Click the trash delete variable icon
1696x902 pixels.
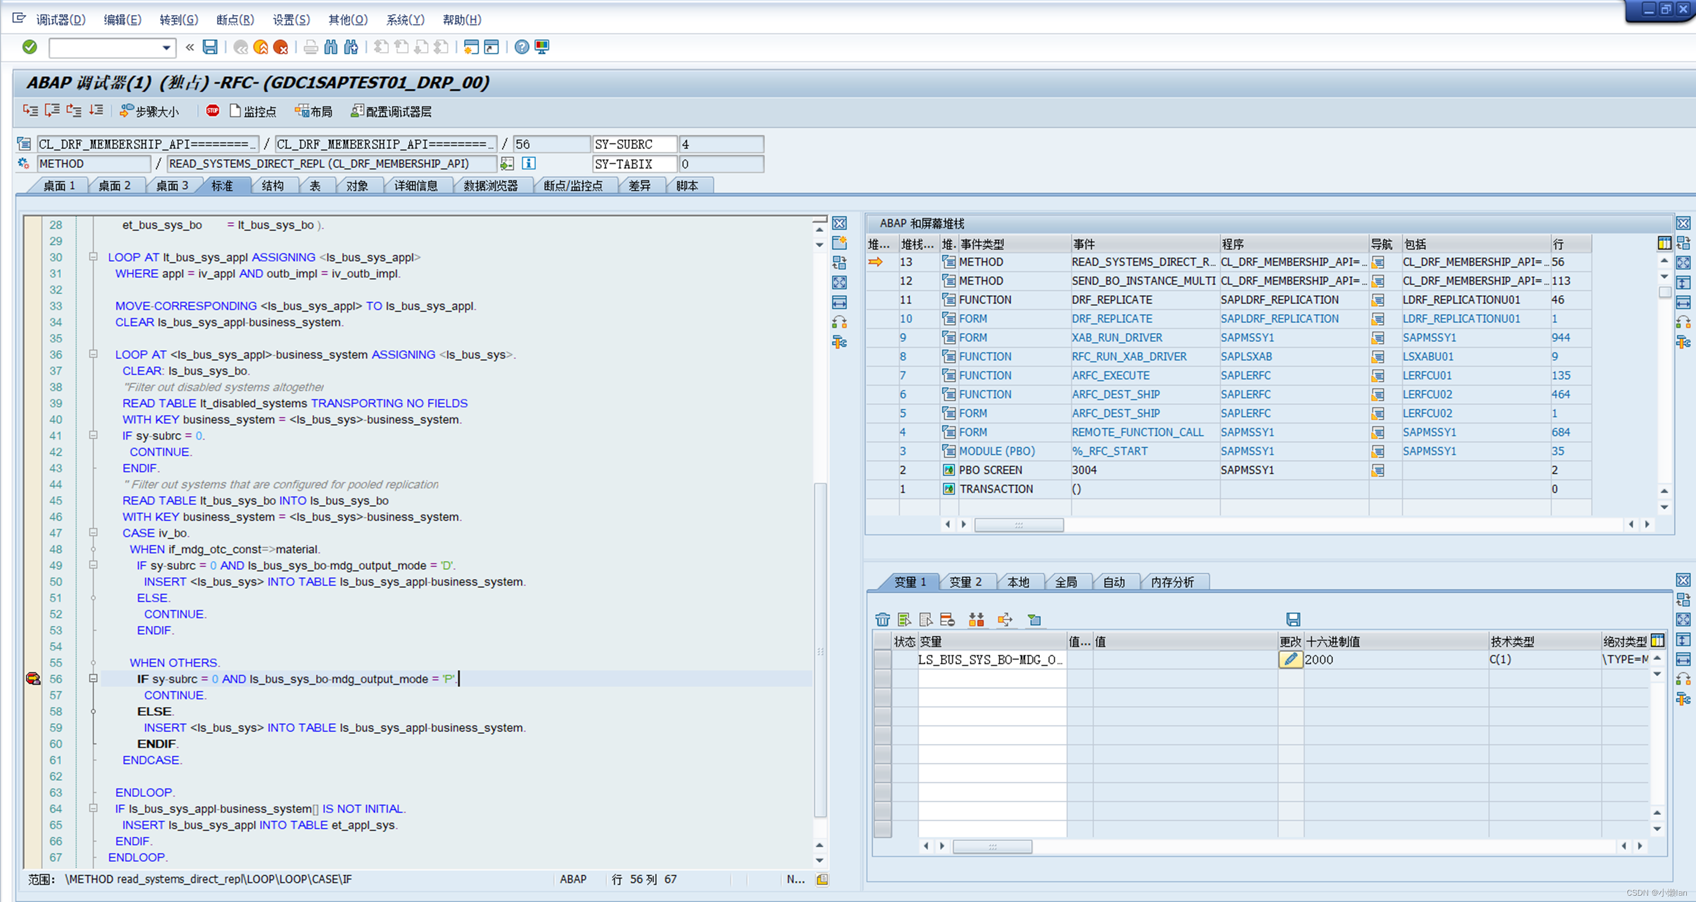pos(882,619)
